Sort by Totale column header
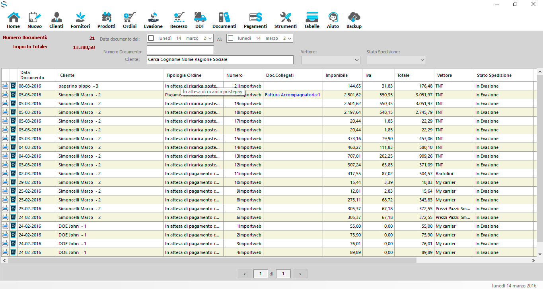The width and height of the screenshot is (543, 289). (414, 75)
